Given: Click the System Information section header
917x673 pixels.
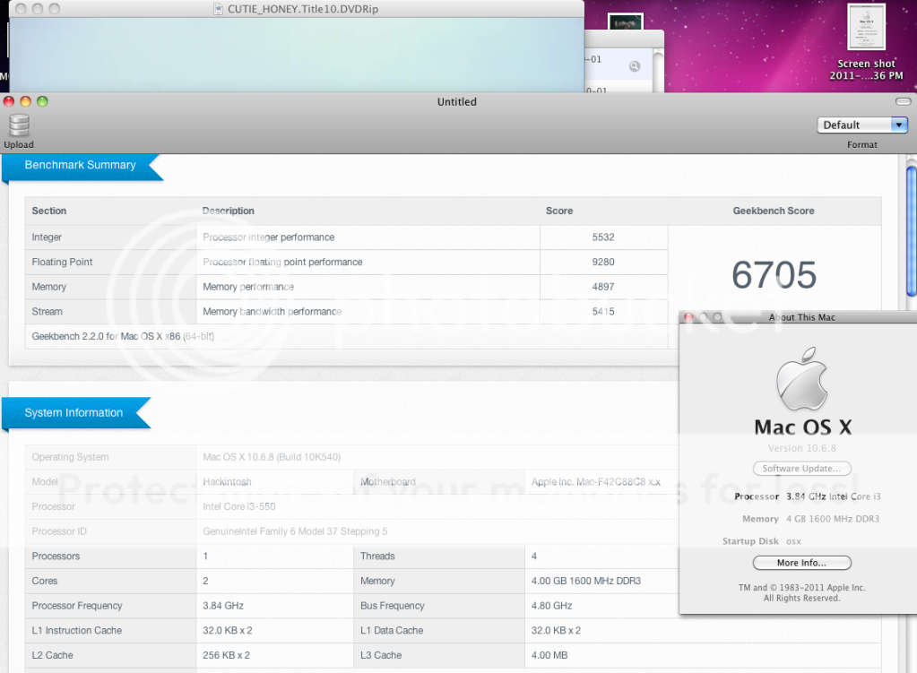Looking at the screenshot, I should click(74, 413).
